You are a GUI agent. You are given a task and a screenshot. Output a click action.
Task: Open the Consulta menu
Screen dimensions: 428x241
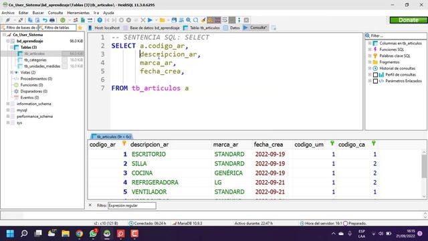[x=55, y=13]
